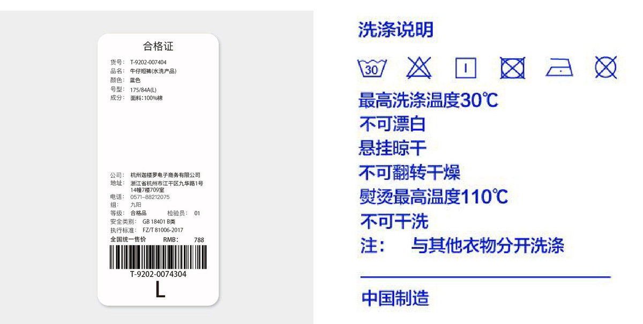This screenshot has width=643, height=324.
Task: Click the item number T-9202-007404
Action: (148, 62)
